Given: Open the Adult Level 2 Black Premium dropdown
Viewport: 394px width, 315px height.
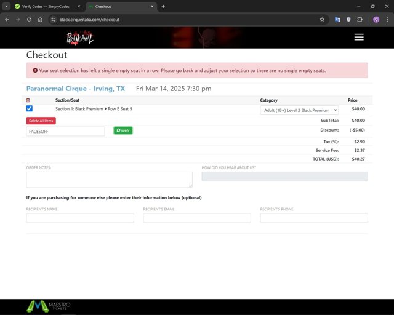Looking at the screenshot, I should pos(299,110).
